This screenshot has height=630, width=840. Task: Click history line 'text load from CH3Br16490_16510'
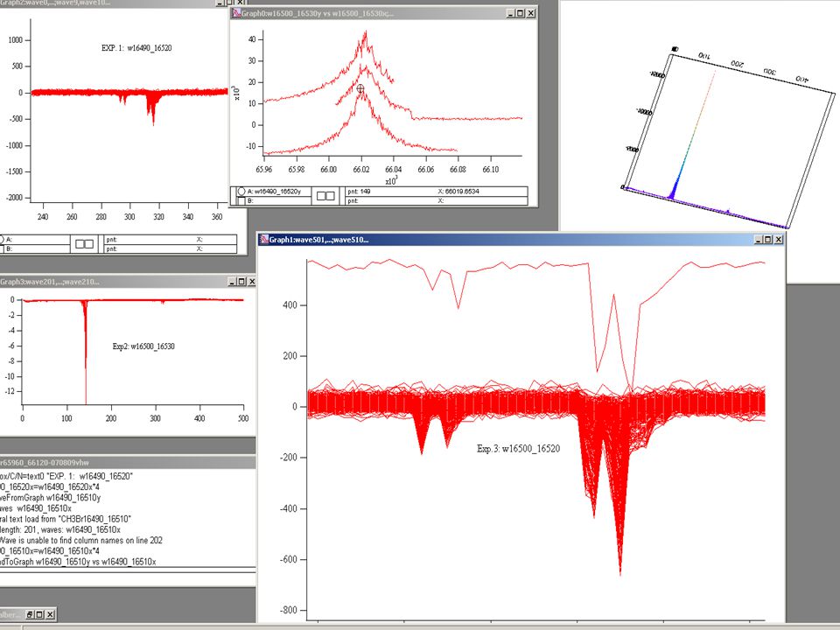(x=66, y=519)
